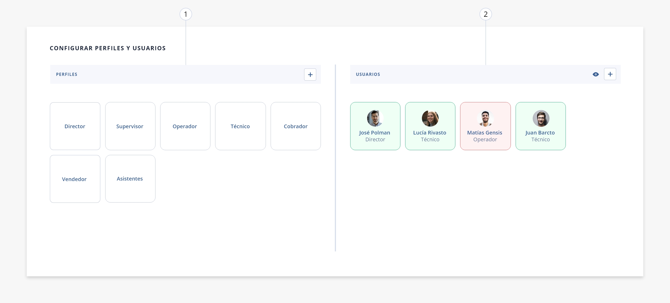Choose the Técnico profile card
This screenshot has height=303, width=670.
pos(241,126)
